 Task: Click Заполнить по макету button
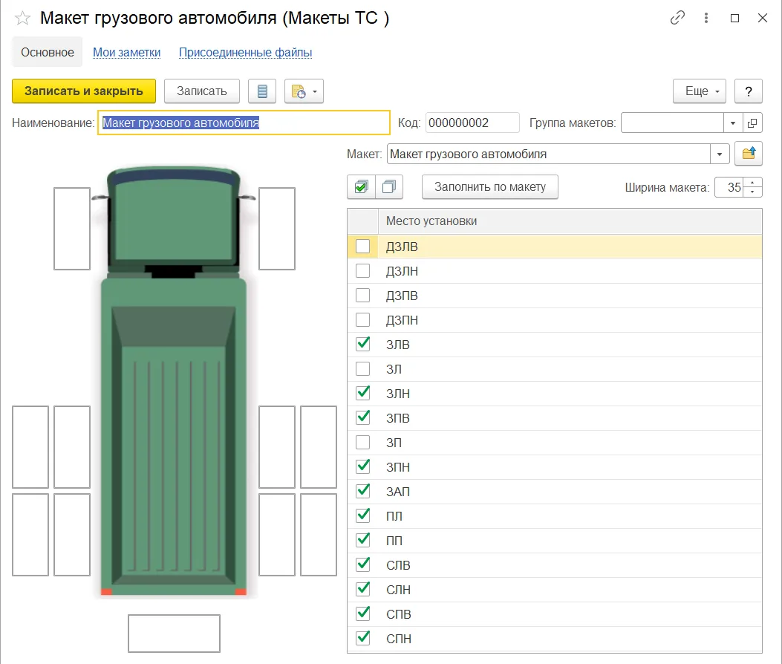489,187
